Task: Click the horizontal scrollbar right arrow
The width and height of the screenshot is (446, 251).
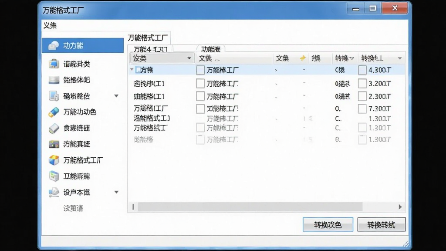Action: point(400,207)
